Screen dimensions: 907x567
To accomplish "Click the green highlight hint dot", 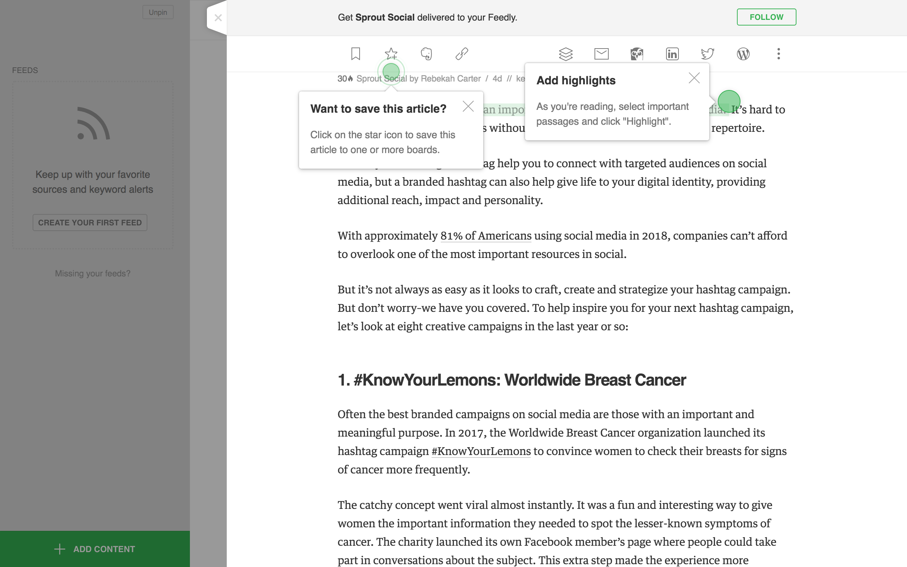I will [x=728, y=101].
